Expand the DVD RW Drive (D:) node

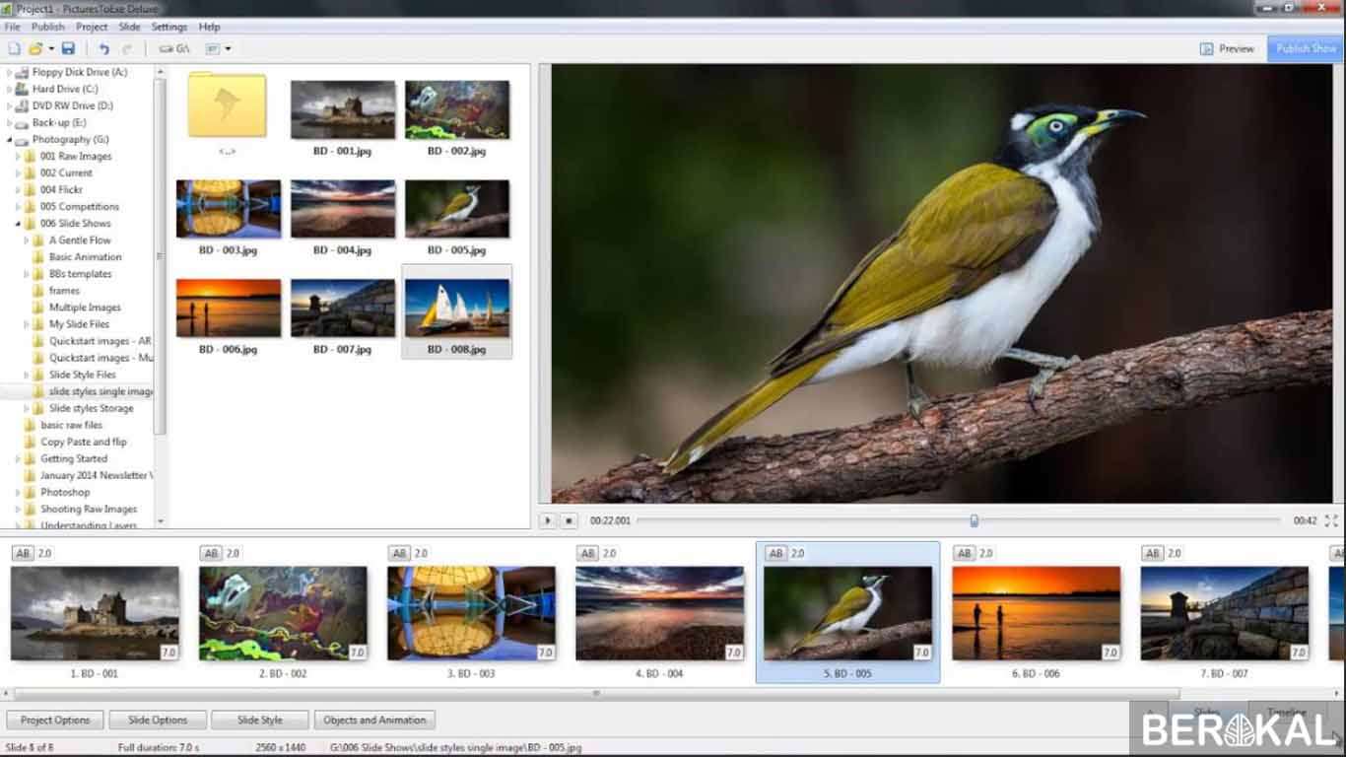click(x=10, y=106)
